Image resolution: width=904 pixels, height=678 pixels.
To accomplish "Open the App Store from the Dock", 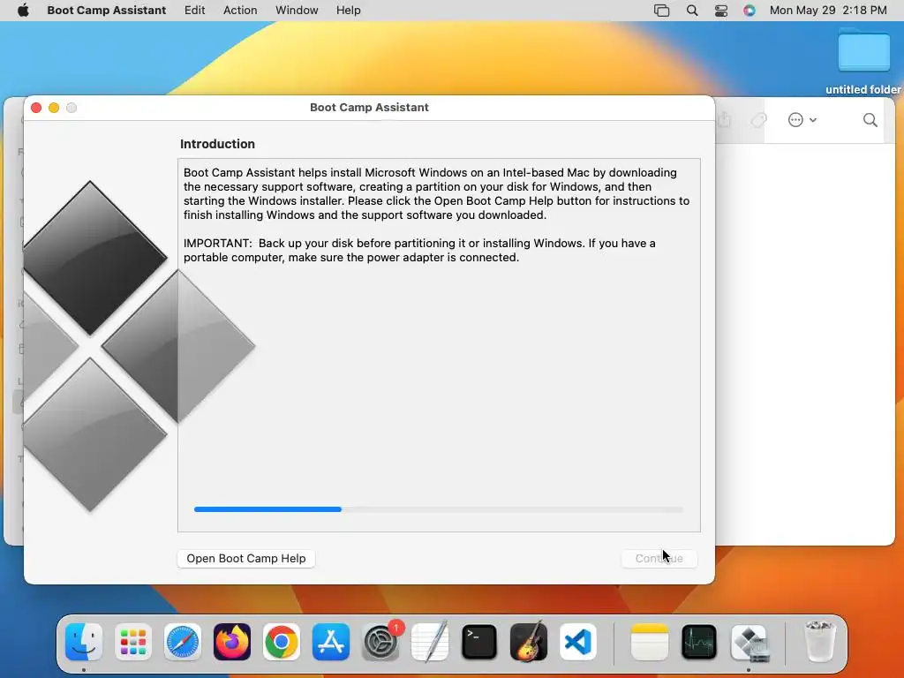I will [331, 642].
